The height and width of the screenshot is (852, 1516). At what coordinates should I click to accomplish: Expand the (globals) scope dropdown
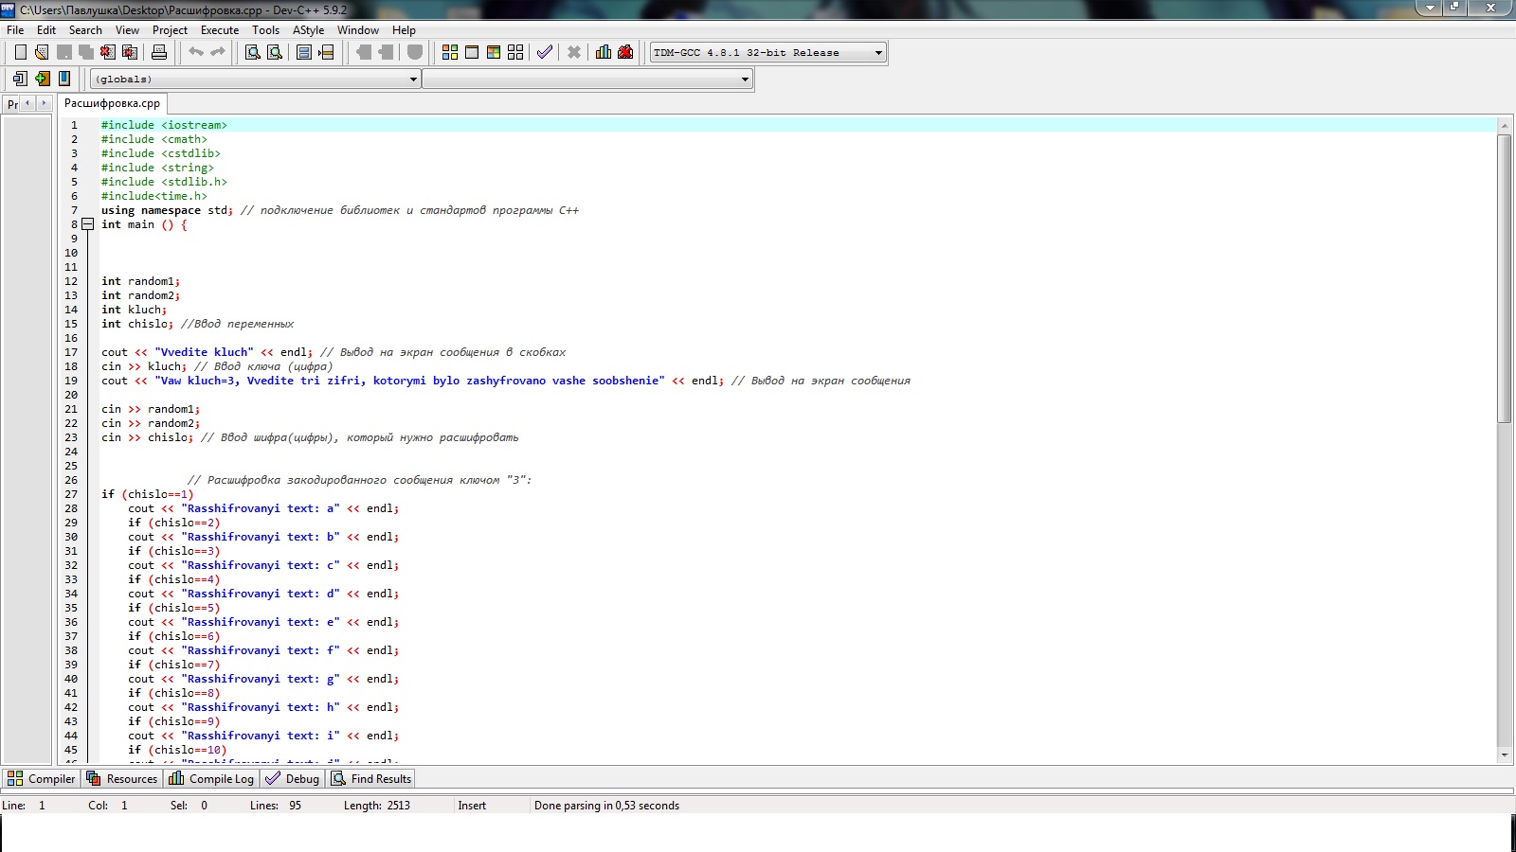(x=413, y=80)
